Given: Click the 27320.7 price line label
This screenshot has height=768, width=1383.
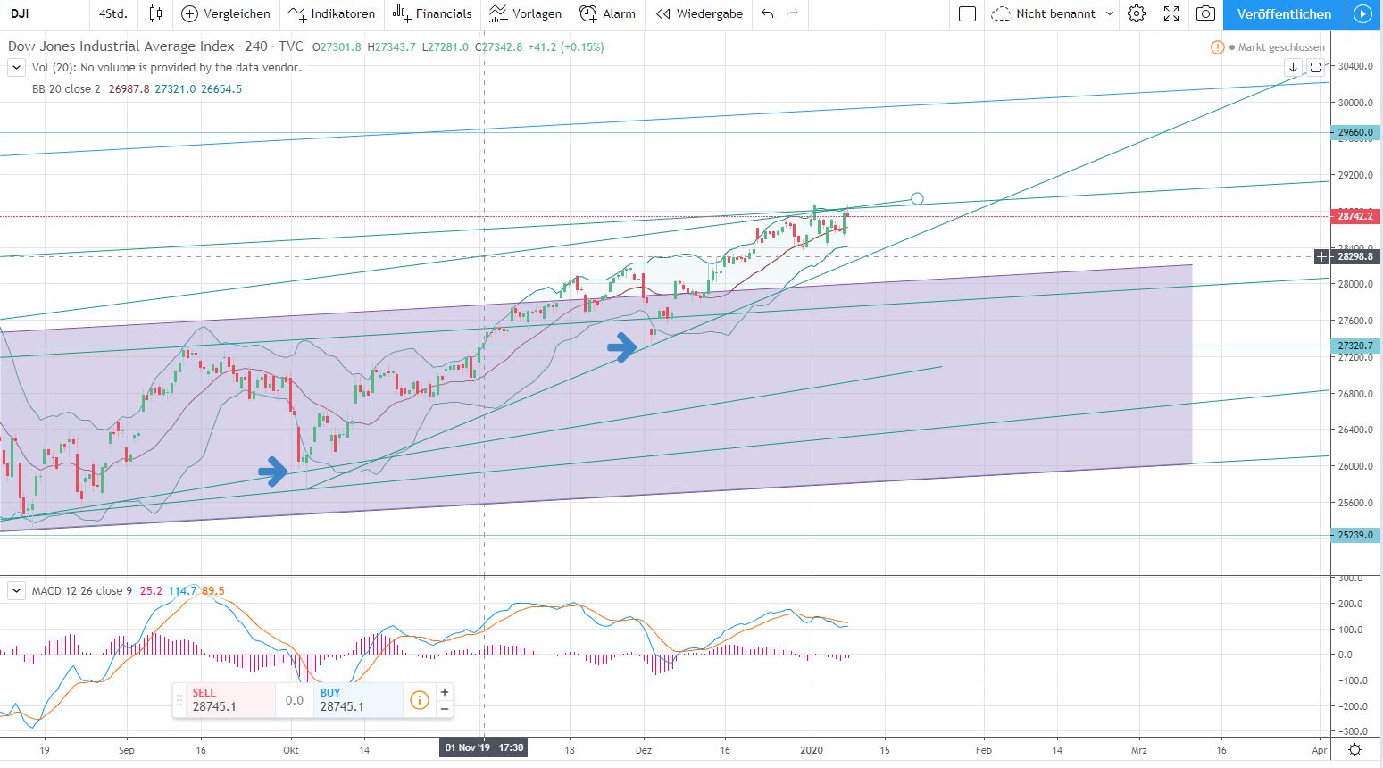Looking at the screenshot, I should click(1355, 346).
